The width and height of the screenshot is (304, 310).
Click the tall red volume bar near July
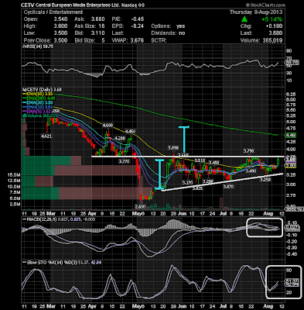coord(221,203)
